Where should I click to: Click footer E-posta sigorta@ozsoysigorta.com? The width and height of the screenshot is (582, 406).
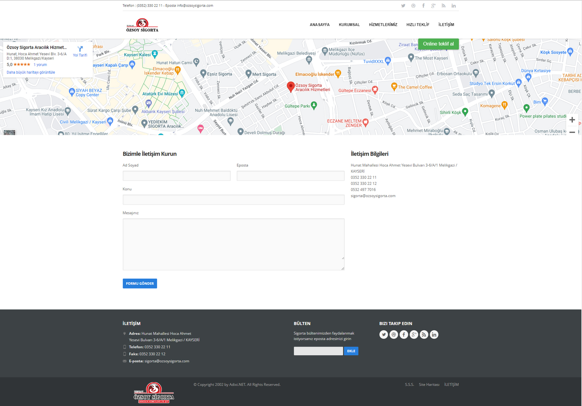coord(167,361)
